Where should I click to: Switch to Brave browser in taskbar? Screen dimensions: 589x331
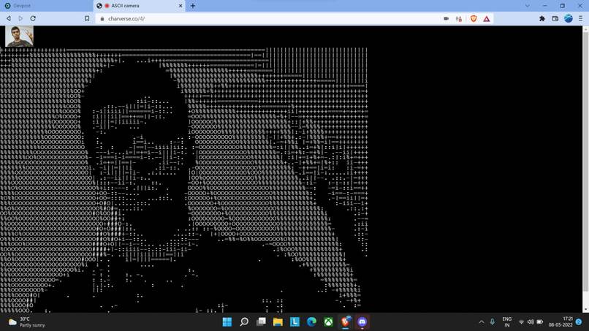pyautogui.click(x=346, y=322)
